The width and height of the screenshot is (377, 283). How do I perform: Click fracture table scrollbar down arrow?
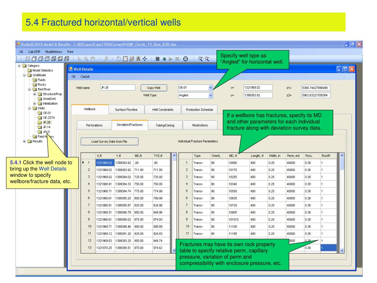[342, 251]
